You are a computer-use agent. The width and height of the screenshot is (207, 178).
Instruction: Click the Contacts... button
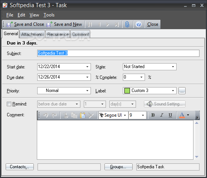[20, 167]
